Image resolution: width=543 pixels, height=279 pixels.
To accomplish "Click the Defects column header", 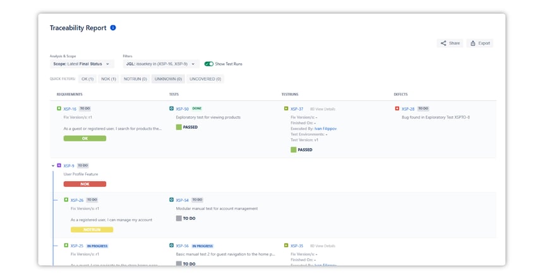I will point(401,95).
